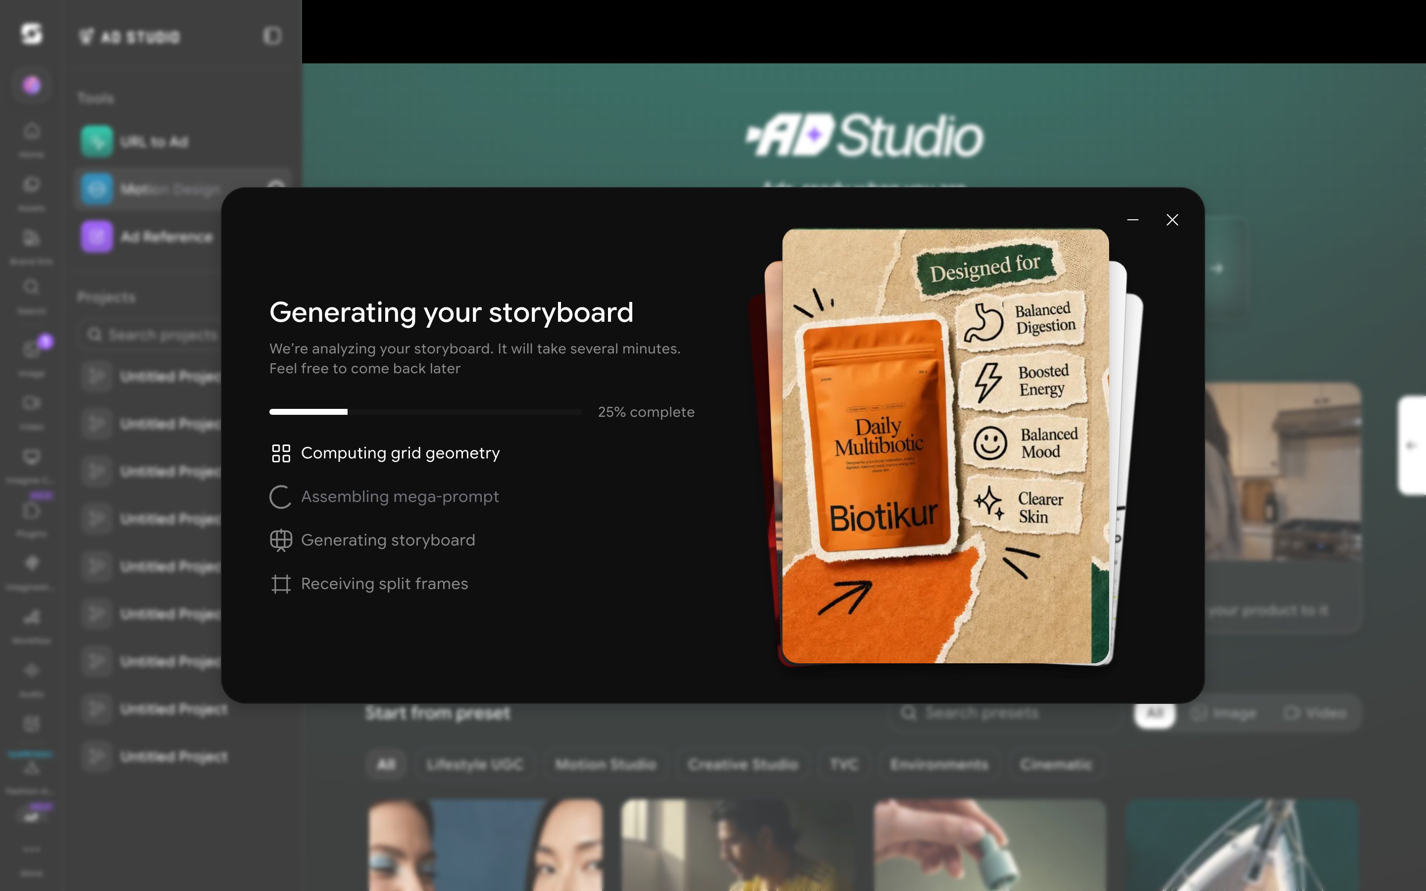Collapse the AD Studio sidebar panel

pyautogui.click(x=272, y=36)
